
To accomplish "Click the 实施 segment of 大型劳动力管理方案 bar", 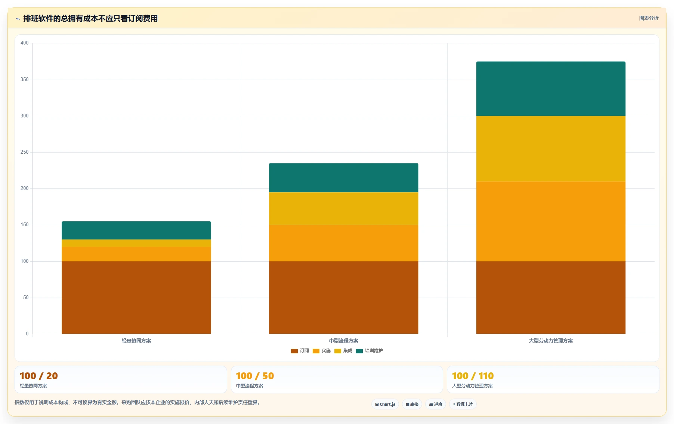I will [x=551, y=221].
